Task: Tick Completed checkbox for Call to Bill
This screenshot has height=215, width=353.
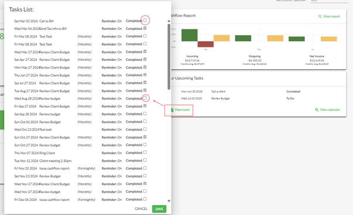Action: point(145,21)
